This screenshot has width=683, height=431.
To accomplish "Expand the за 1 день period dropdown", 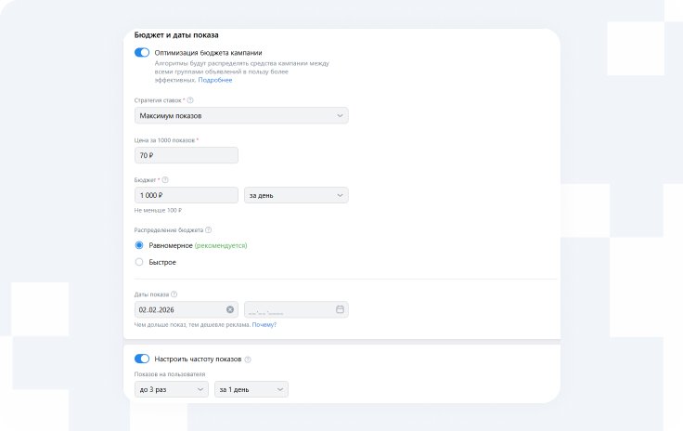I will point(251,390).
